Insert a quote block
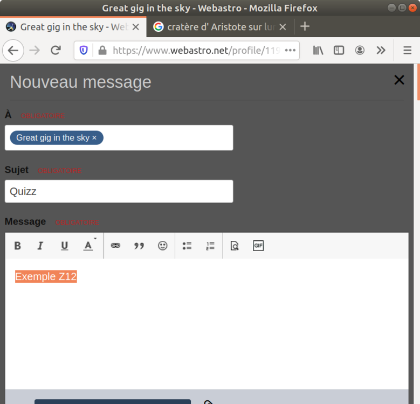Screen dimensions: 420x404 139,246
